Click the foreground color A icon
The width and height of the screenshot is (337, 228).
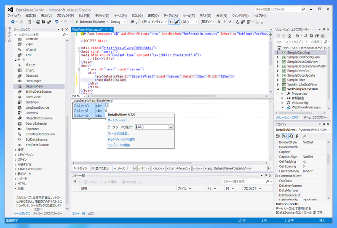[x=237, y=22]
